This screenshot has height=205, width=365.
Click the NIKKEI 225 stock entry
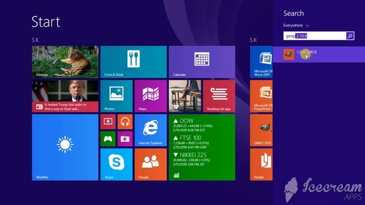coord(192,159)
